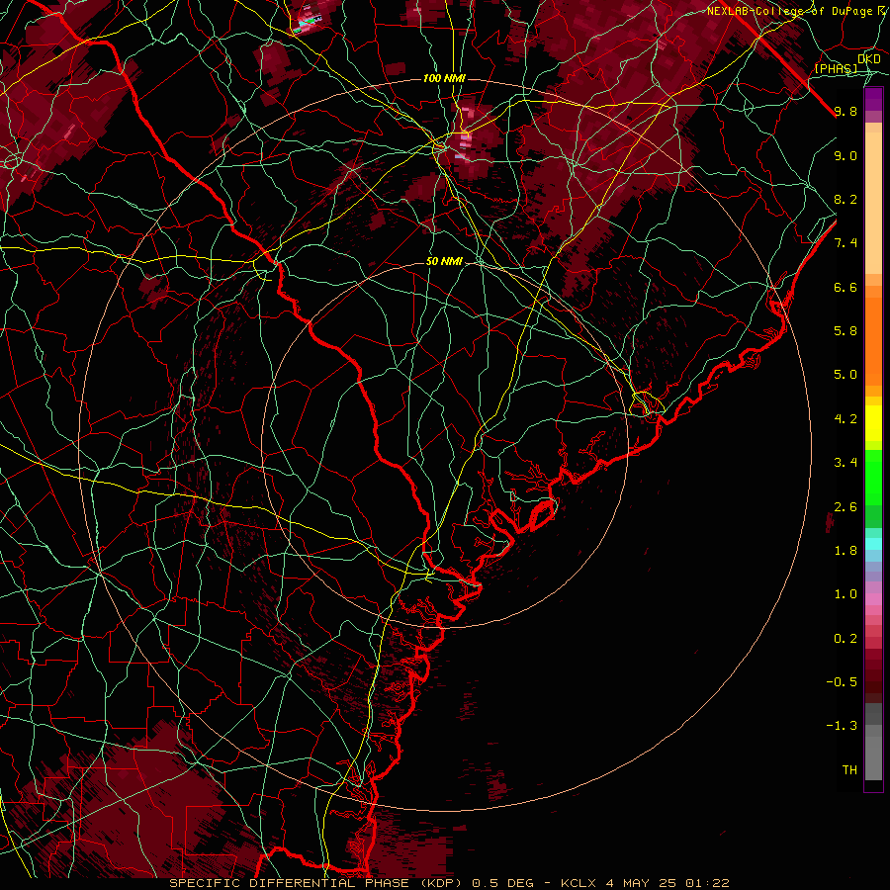This screenshot has height=890, width=890.
Task: Click the yellow band of the color bar
Action: (x=873, y=423)
